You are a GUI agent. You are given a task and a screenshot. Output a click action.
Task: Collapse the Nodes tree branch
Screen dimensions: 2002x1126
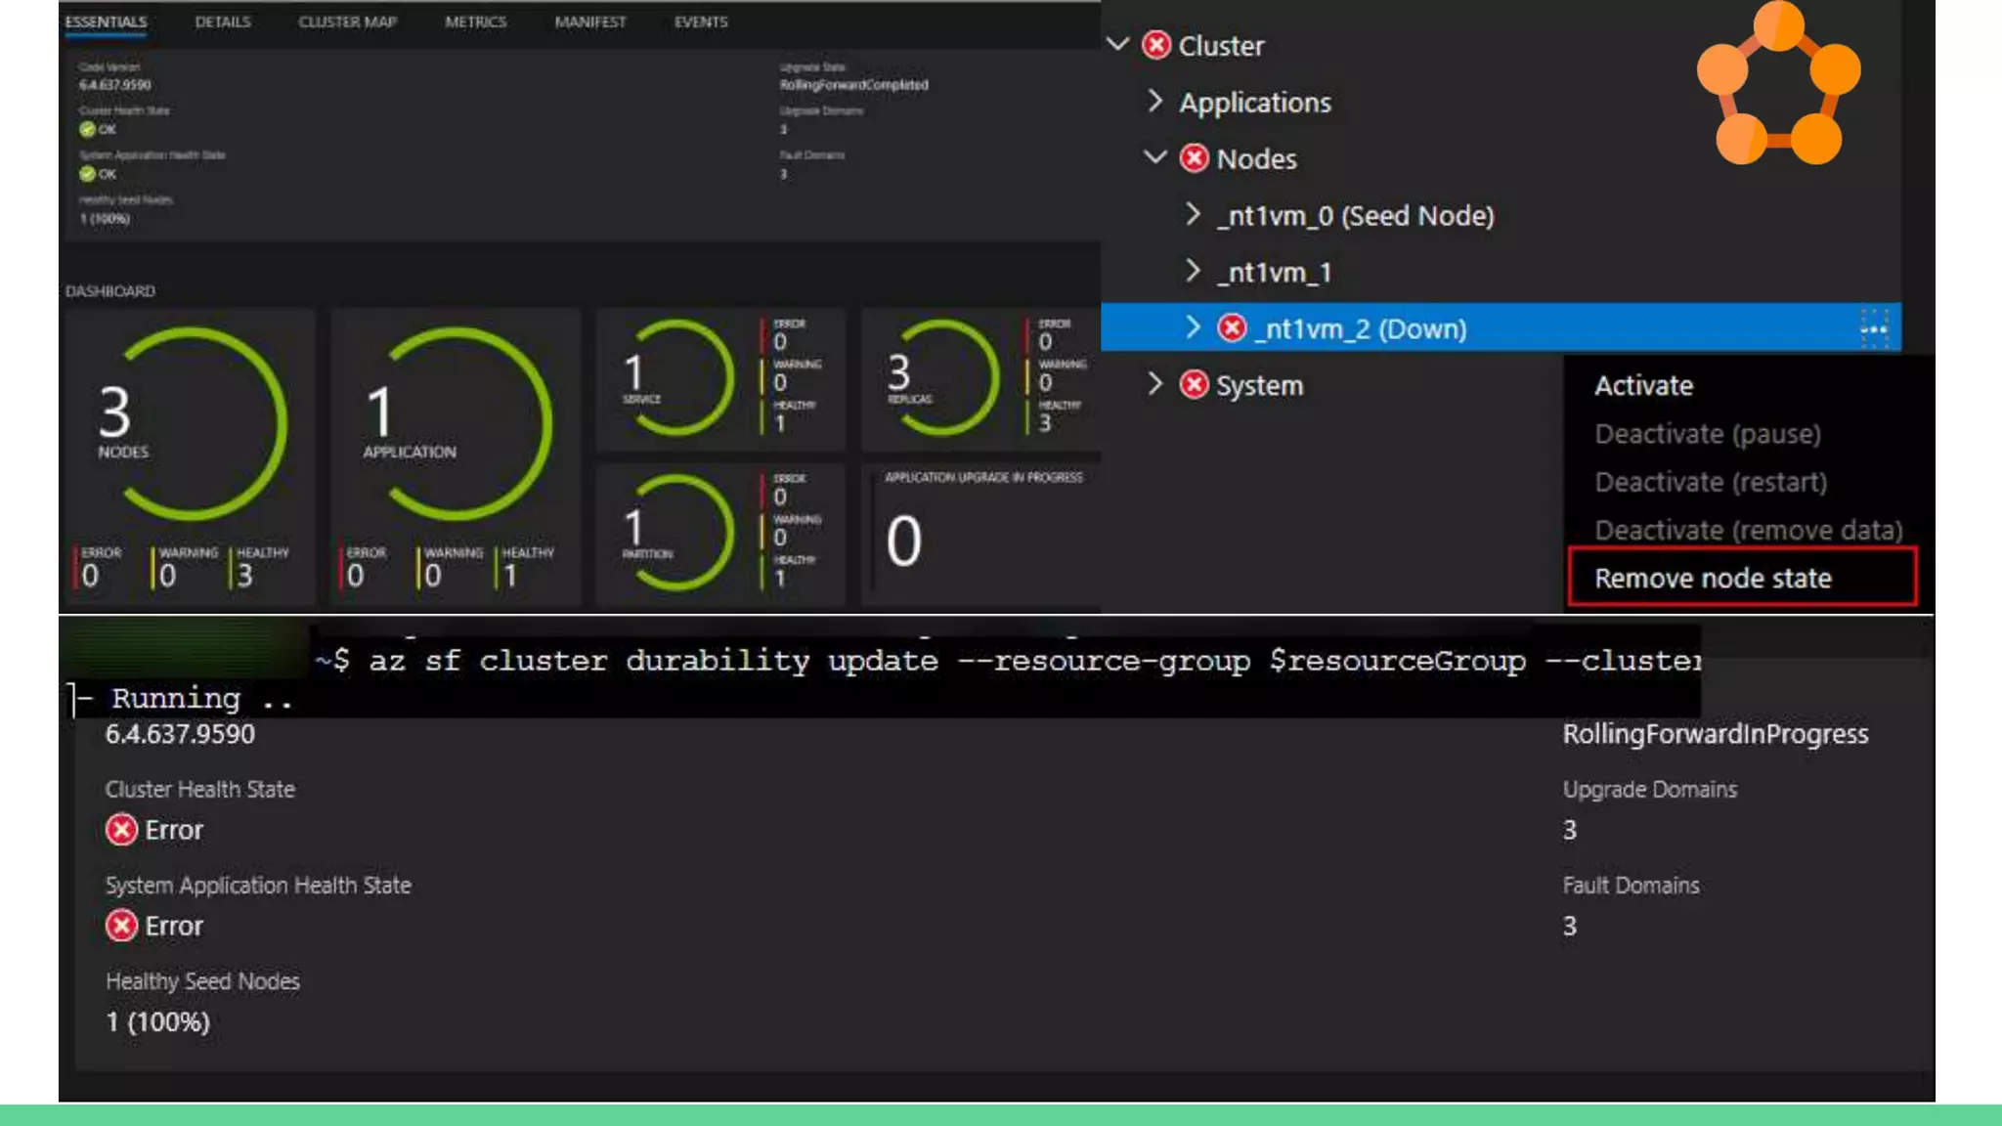coord(1155,157)
